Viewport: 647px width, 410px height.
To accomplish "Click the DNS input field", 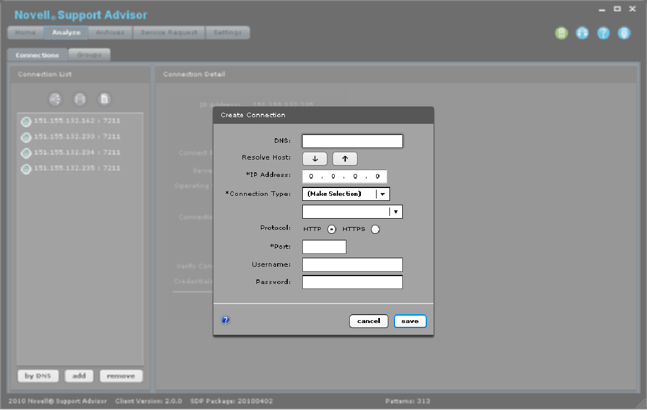I will [353, 141].
